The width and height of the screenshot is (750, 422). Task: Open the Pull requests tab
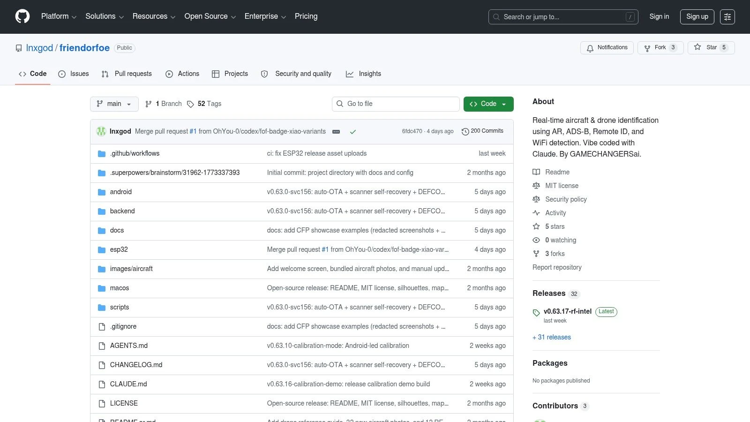(127, 74)
